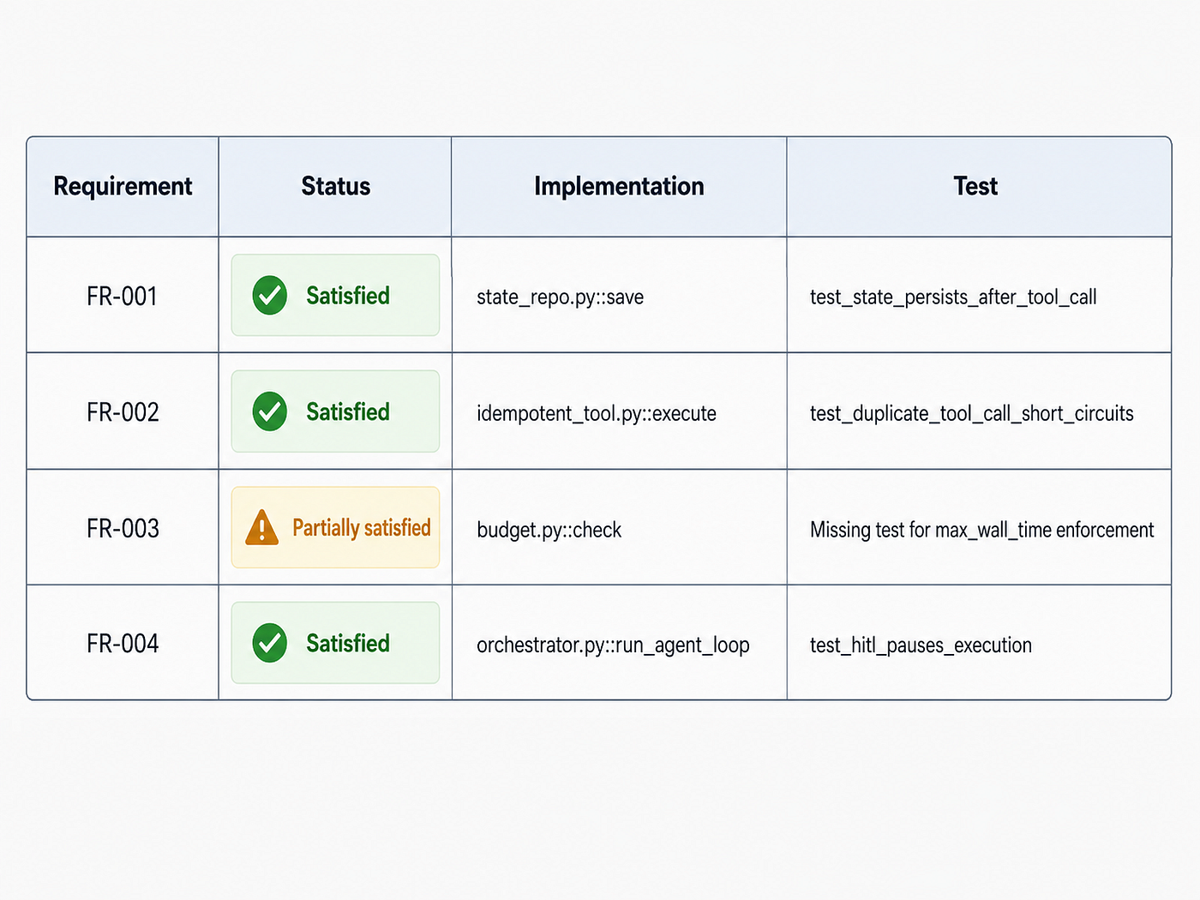Click test_duplicate_tool_call_short_circuits test name
1200x900 pixels.
point(972,414)
